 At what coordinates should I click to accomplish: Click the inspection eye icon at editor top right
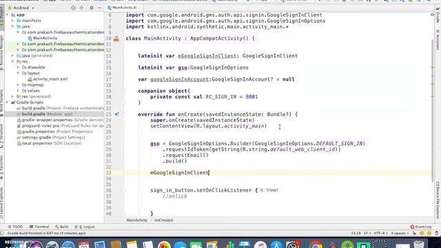click(432, 14)
